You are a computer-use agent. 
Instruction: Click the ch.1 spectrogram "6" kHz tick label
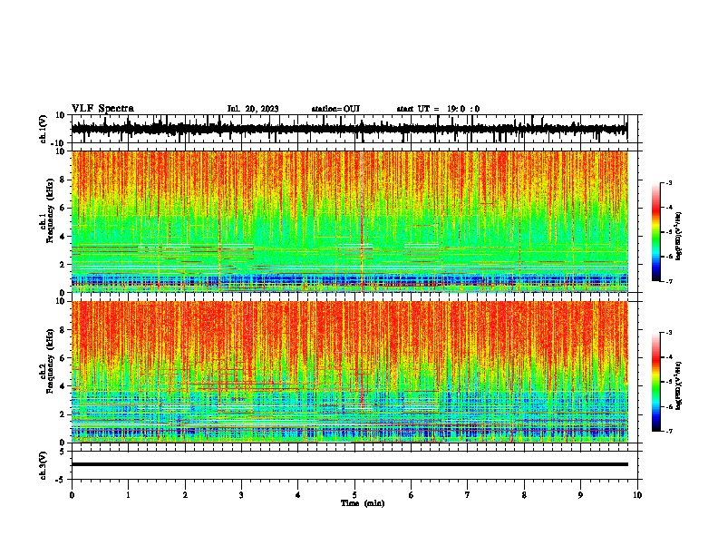[x=63, y=208]
